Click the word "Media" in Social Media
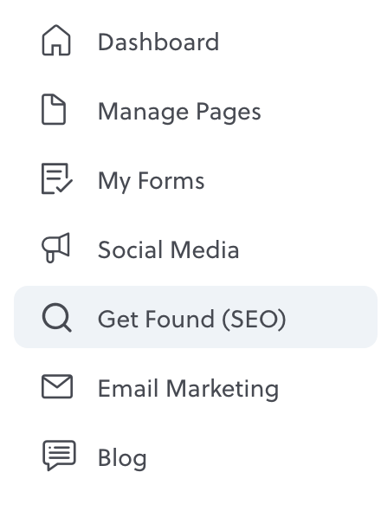The width and height of the screenshot is (381, 511). point(204,250)
